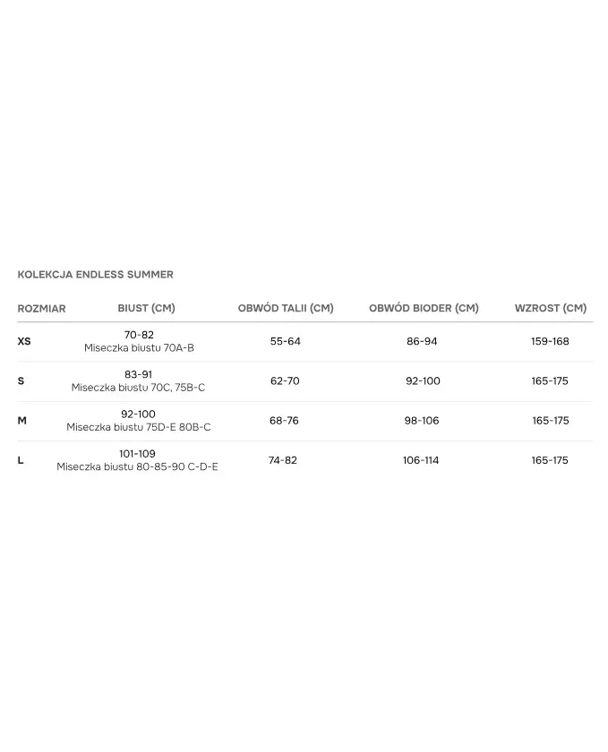Select the OBWÓD TALII (CM) header
This screenshot has height=752, width=608.
point(286,308)
